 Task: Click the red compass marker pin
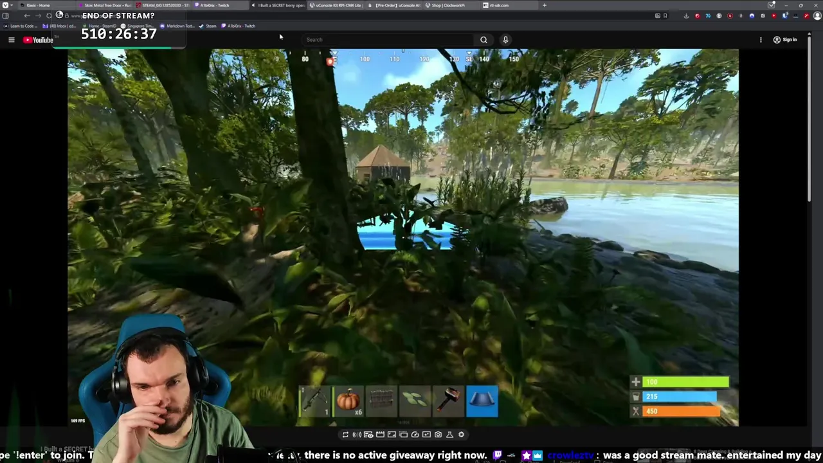(330, 61)
